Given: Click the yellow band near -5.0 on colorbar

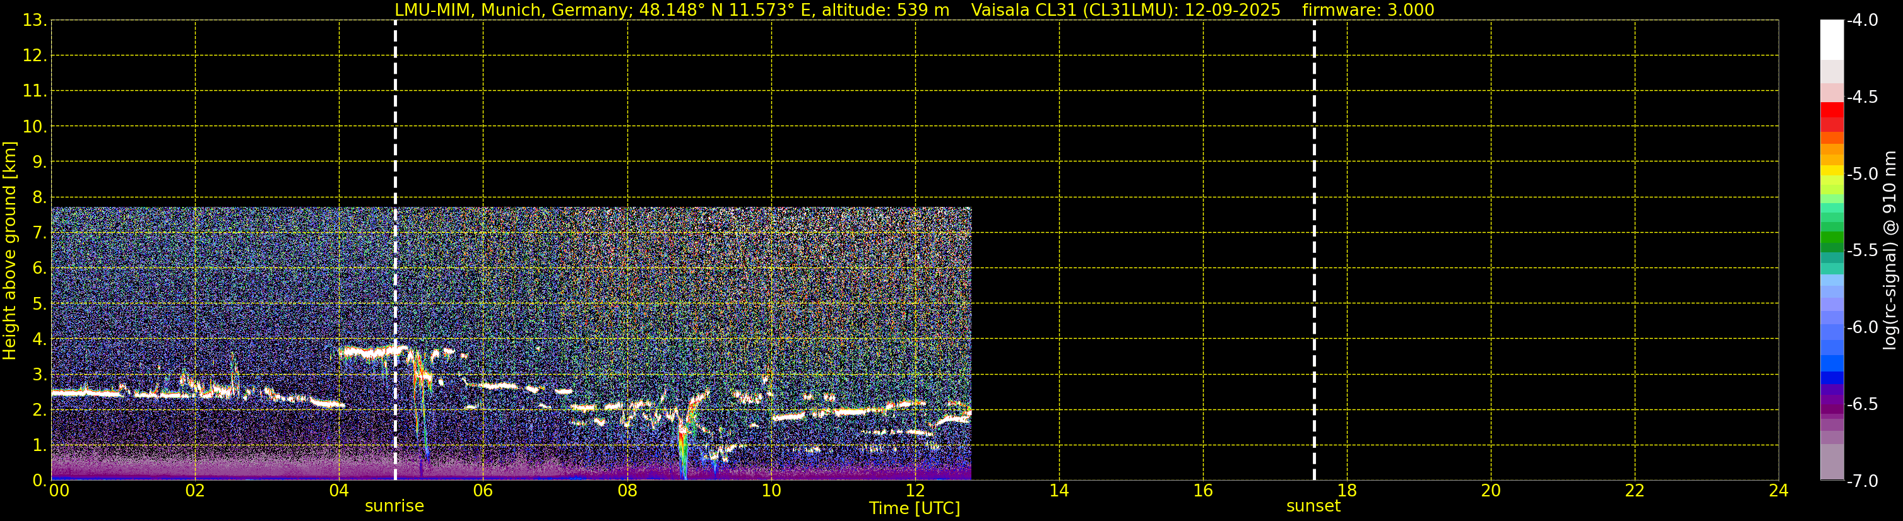Looking at the screenshot, I should click(x=1832, y=171).
